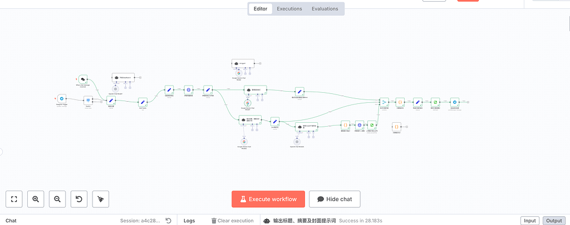
Task: Toggle the Output view in logs
Action: [x=553, y=221]
